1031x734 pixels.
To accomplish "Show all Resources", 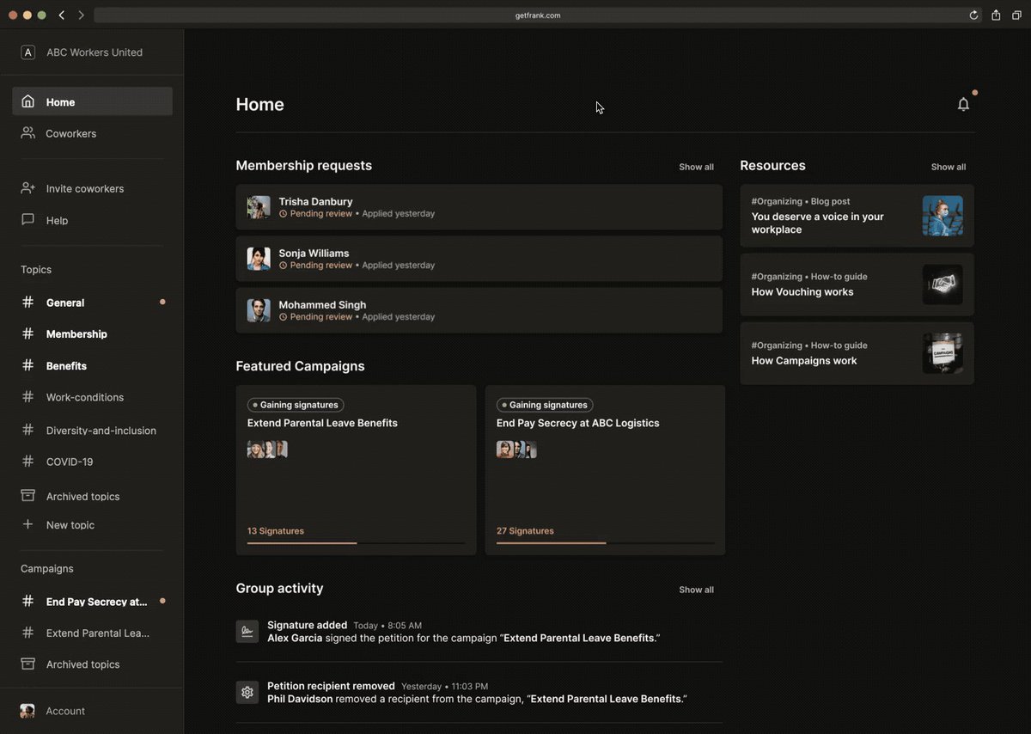I will pyautogui.click(x=949, y=167).
